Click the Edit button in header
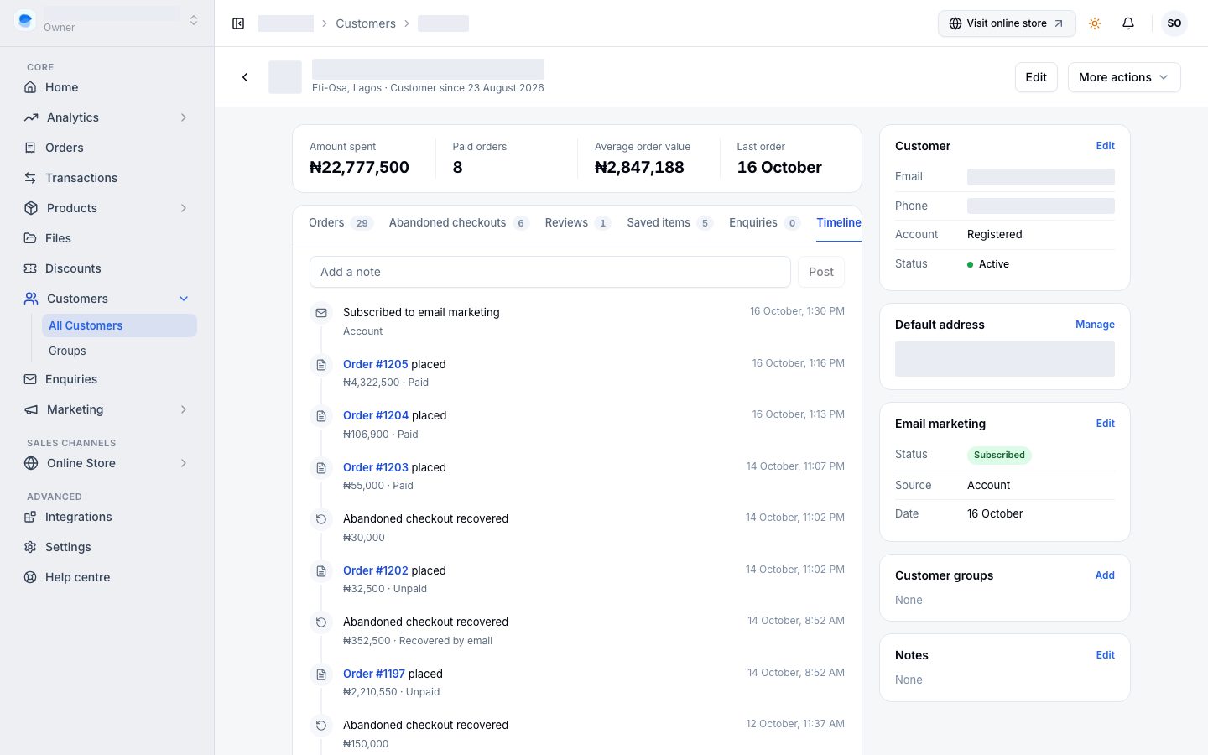This screenshot has height=755, width=1208. [x=1036, y=77]
